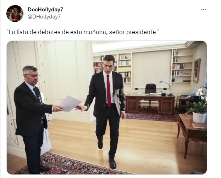The image size is (221, 178).
Task: Open the DocHollyday7 display name link
Action: coord(45,10)
